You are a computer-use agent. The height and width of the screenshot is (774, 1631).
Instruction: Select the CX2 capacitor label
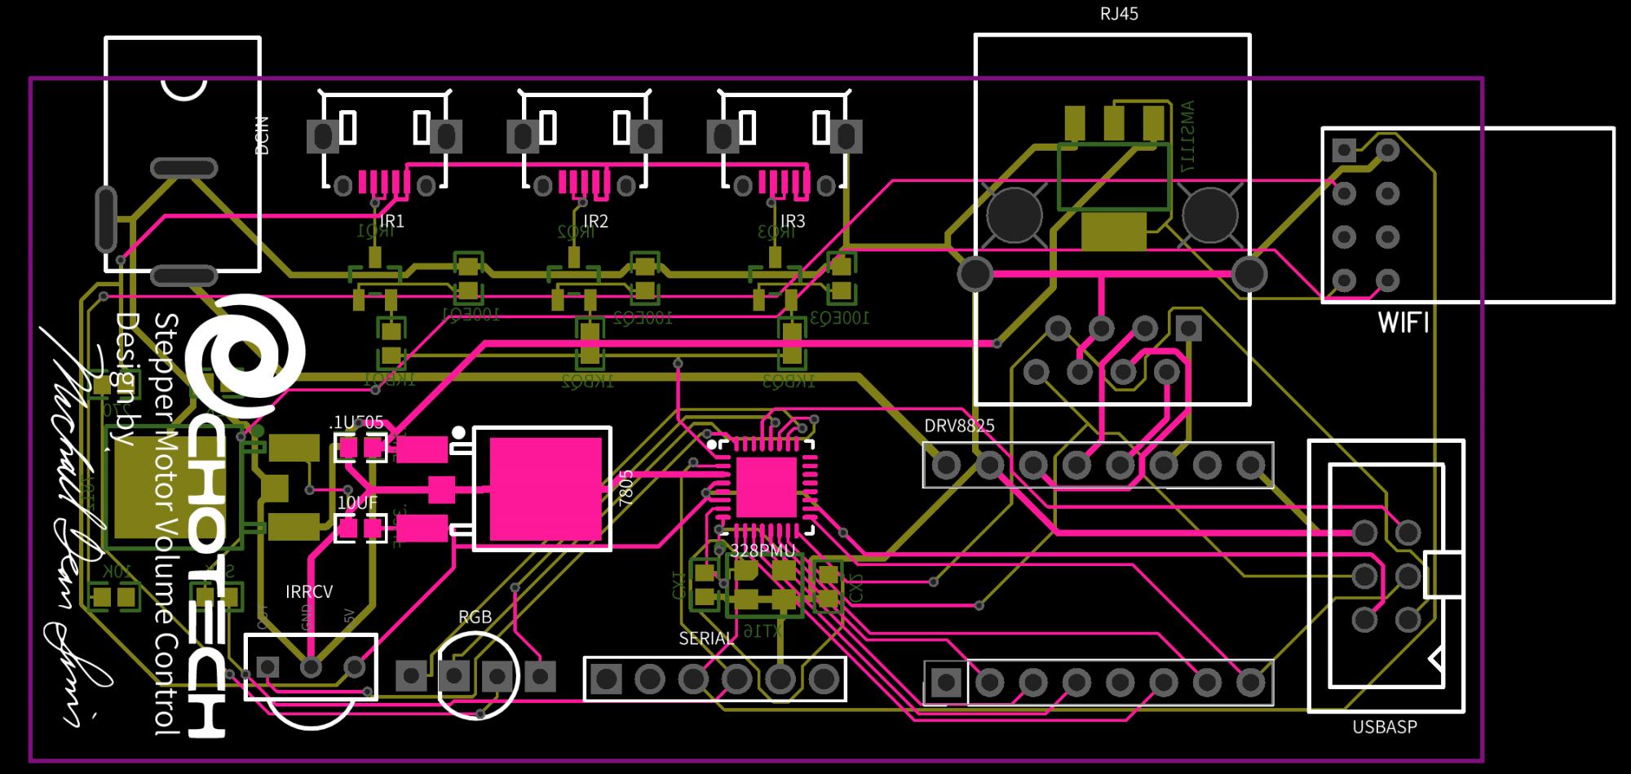click(855, 588)
